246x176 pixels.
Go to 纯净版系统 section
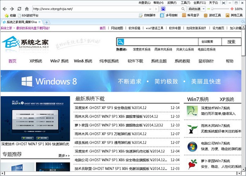pyautogui.click(x=109, y=61)
